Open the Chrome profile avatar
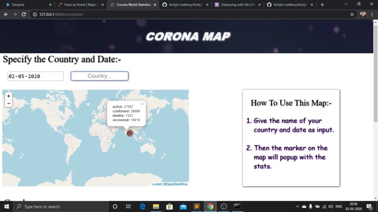Image resolution: width=378 pixels, height=212 pixels. (x=363, y=15)
